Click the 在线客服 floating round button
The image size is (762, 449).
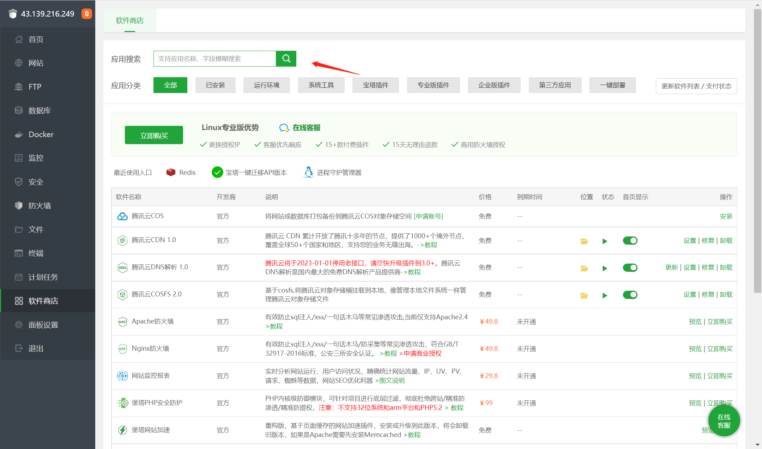pyautogui.click(x=724, y=421)
